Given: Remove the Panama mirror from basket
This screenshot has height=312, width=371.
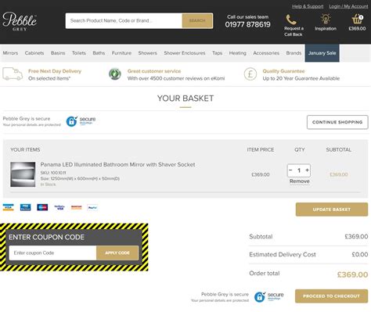Looking at the screenshot, I should click(299, 181).
